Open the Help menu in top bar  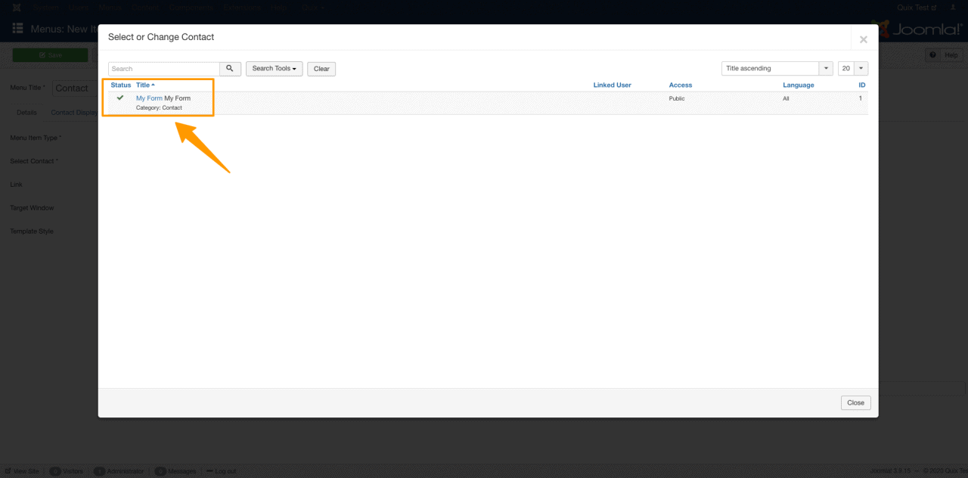[279, 8]
